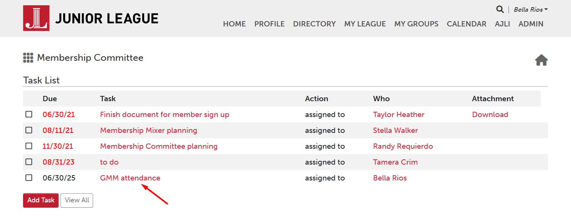Viewport: 571px width, 222px height.
Task: Open Membership Committee planning task
Action: pos(158,146)
